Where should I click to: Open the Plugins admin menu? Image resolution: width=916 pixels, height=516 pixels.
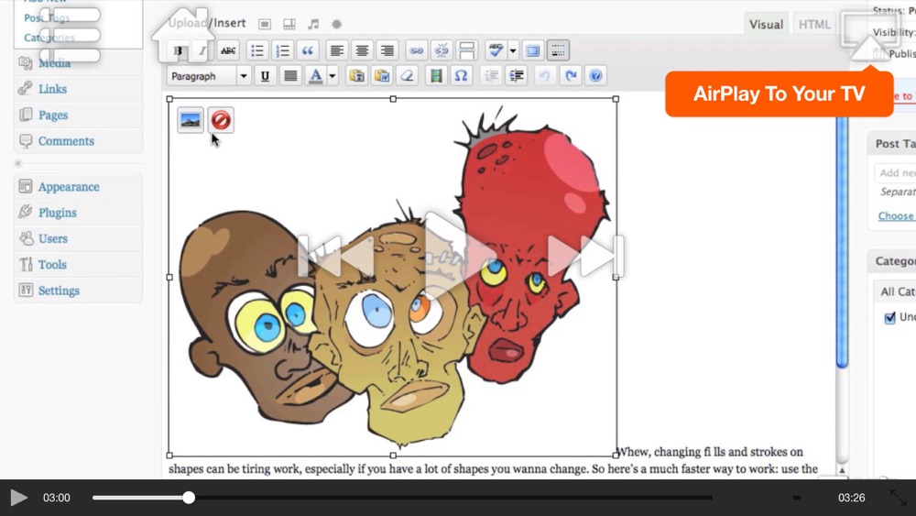coord(57,213)
